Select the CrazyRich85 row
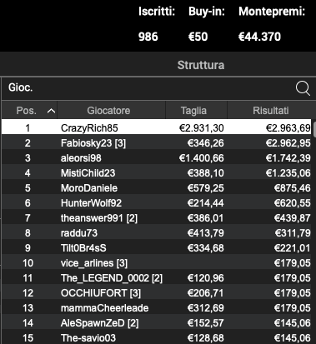Viewport: 316px width, 344px height. 157,127
